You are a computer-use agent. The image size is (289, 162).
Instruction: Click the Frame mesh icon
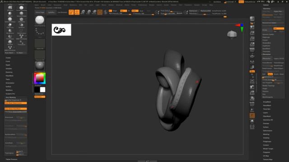[x=252, y=81]
